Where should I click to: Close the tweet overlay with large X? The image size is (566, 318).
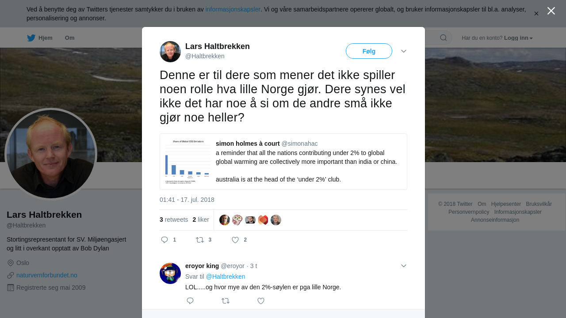coord(551,11)
